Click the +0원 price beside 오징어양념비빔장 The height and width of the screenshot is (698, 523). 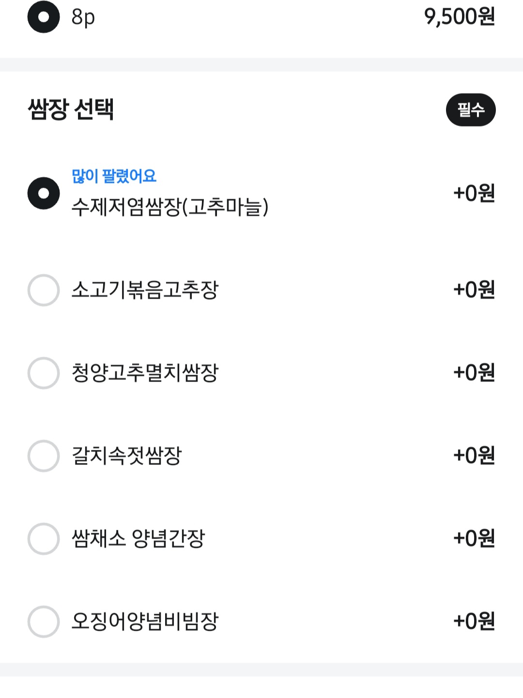(474, 621)
